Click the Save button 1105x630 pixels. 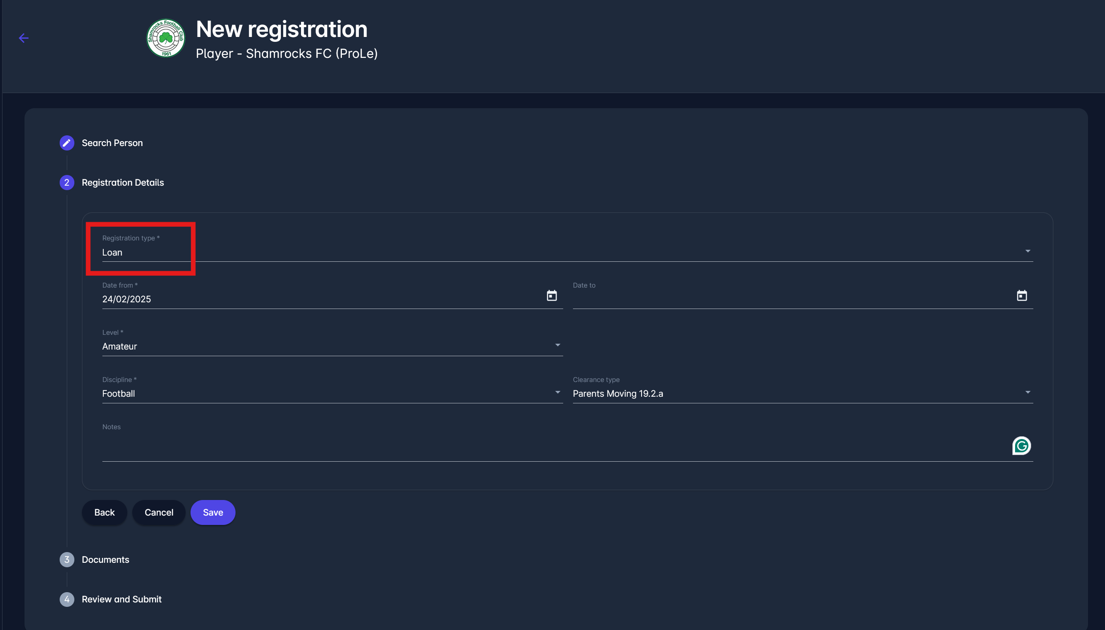pyautogui.click(x=213, y=512)
